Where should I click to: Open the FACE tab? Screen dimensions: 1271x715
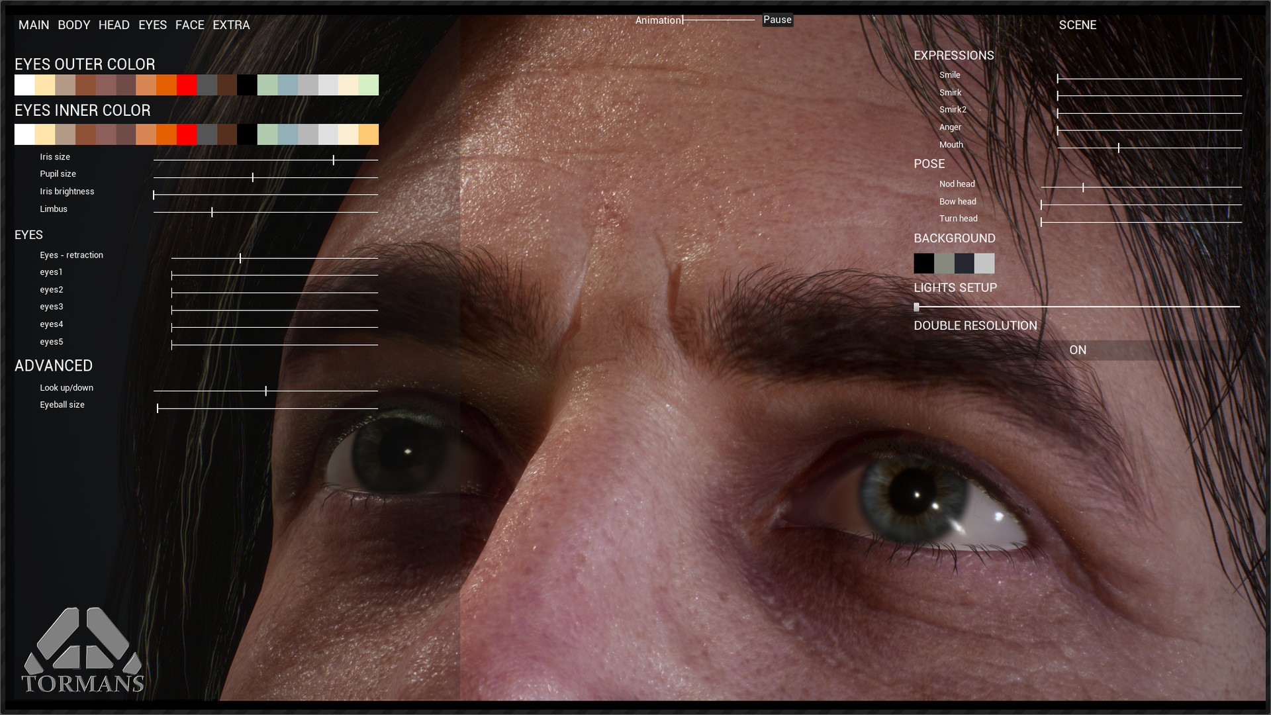[190, 24]
